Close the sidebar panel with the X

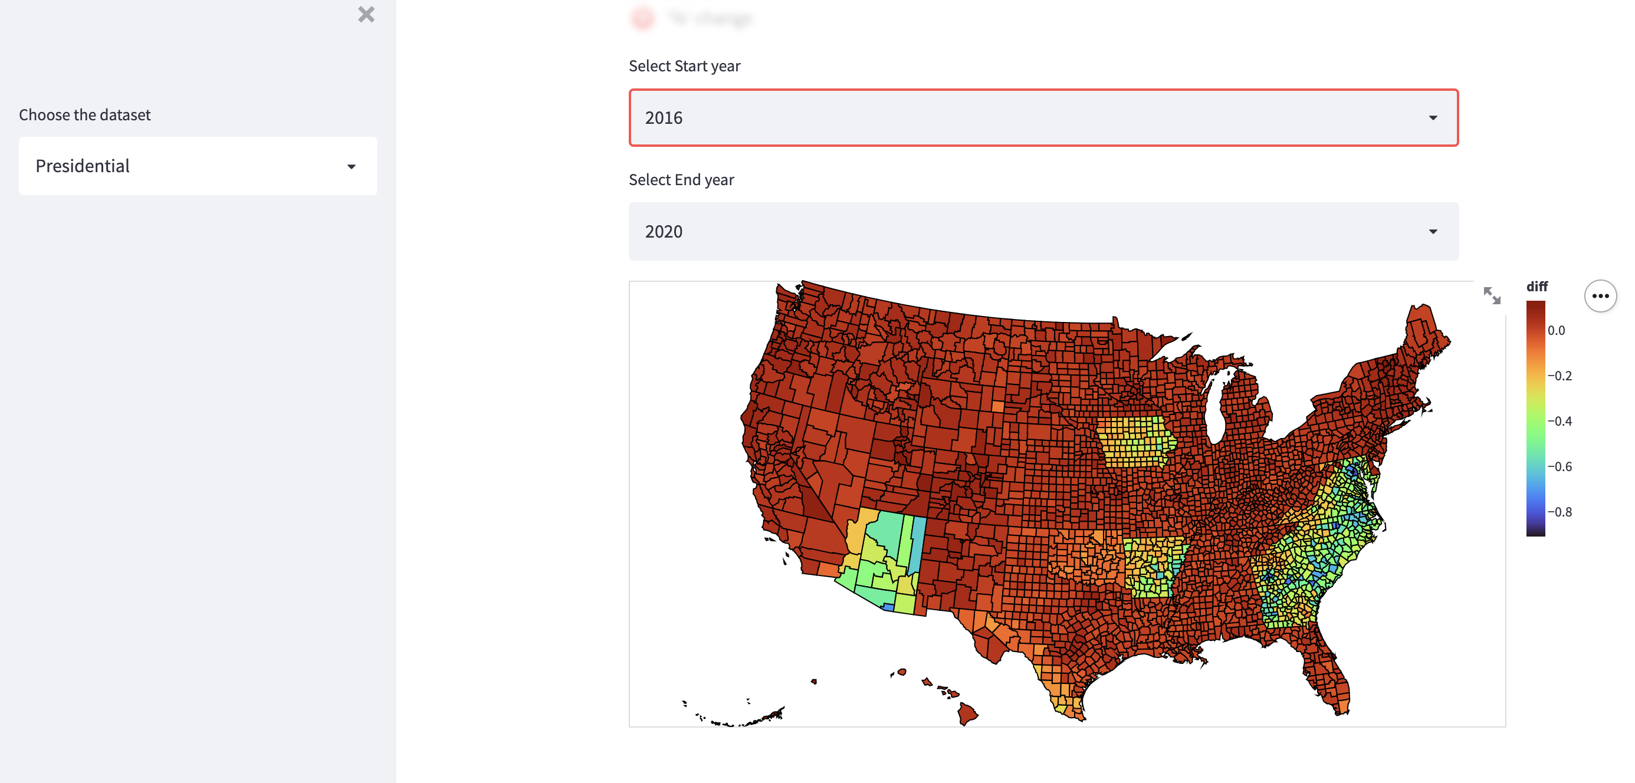pos(366,15)
